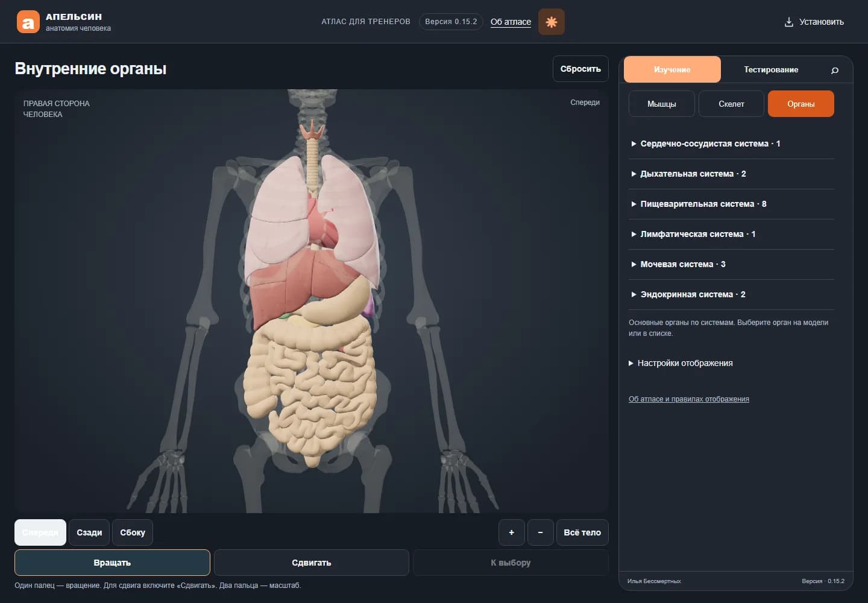This screenshot has height=603, width=868.
Task: Switch view to Сзади
Action: coord(89,532)
